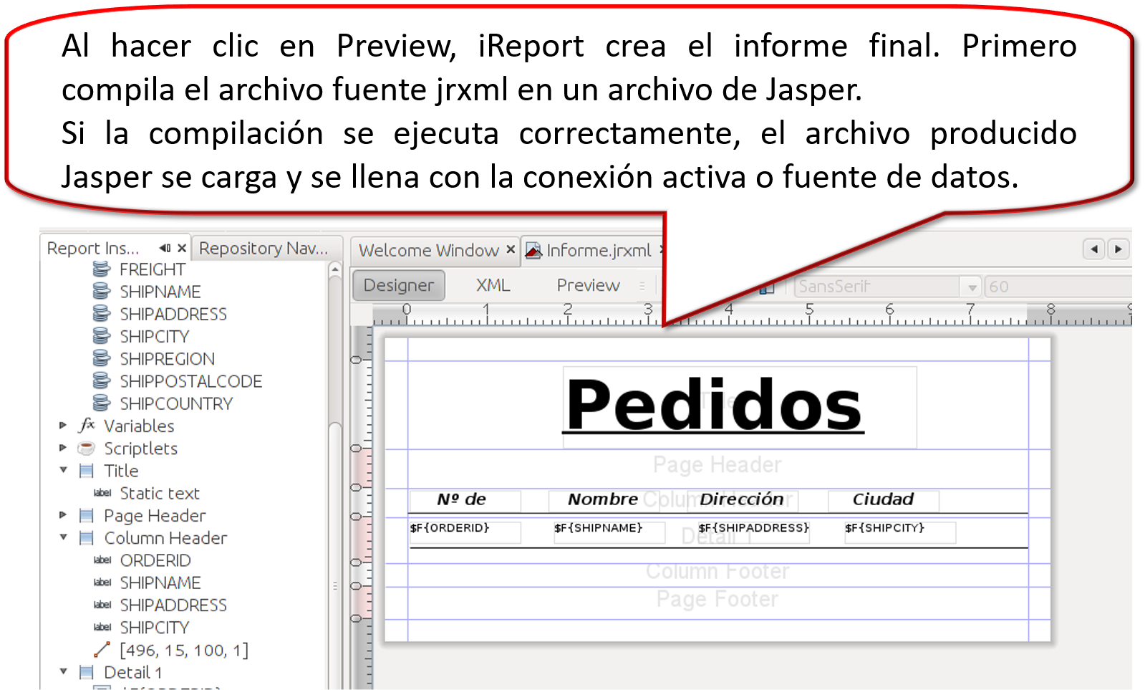Collapse the Title tree node

63,470
